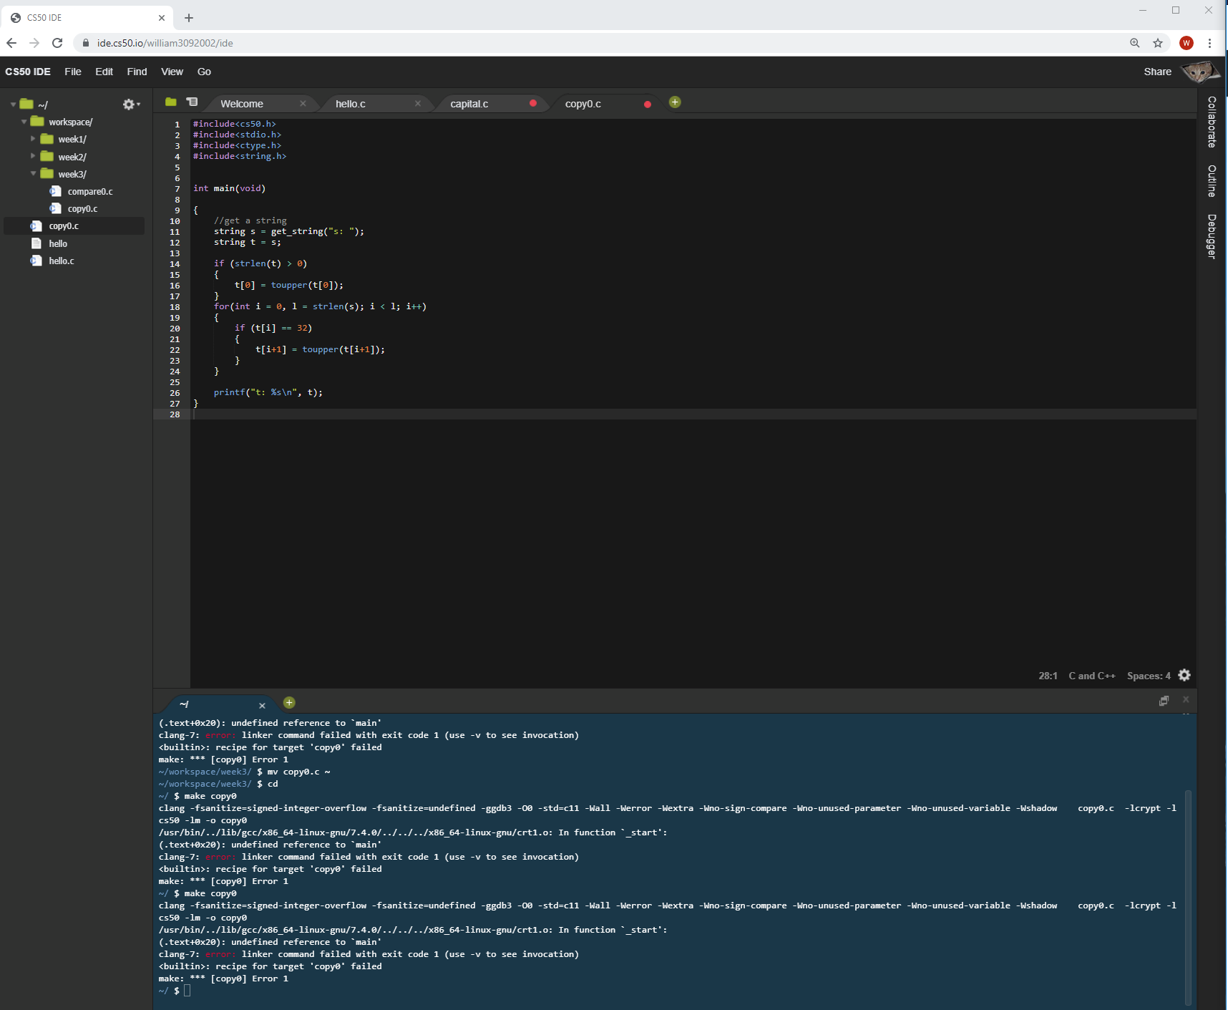Screen dimensions: 1228x1010
Task: Go back in browser history
Action: (11, 43)
